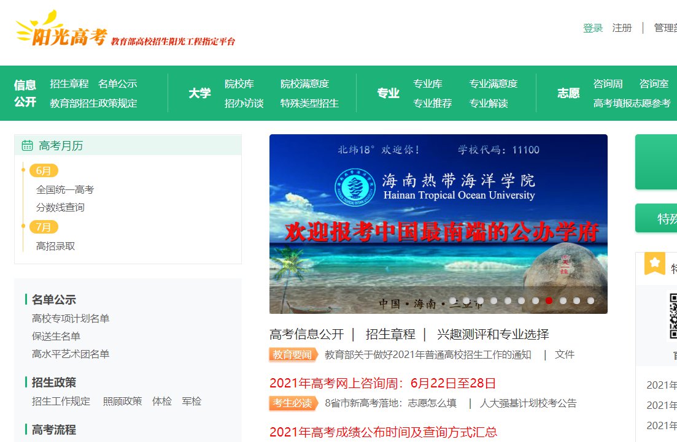
Task: Open 招生章程 heading link below banner
Action: (390, 334)
